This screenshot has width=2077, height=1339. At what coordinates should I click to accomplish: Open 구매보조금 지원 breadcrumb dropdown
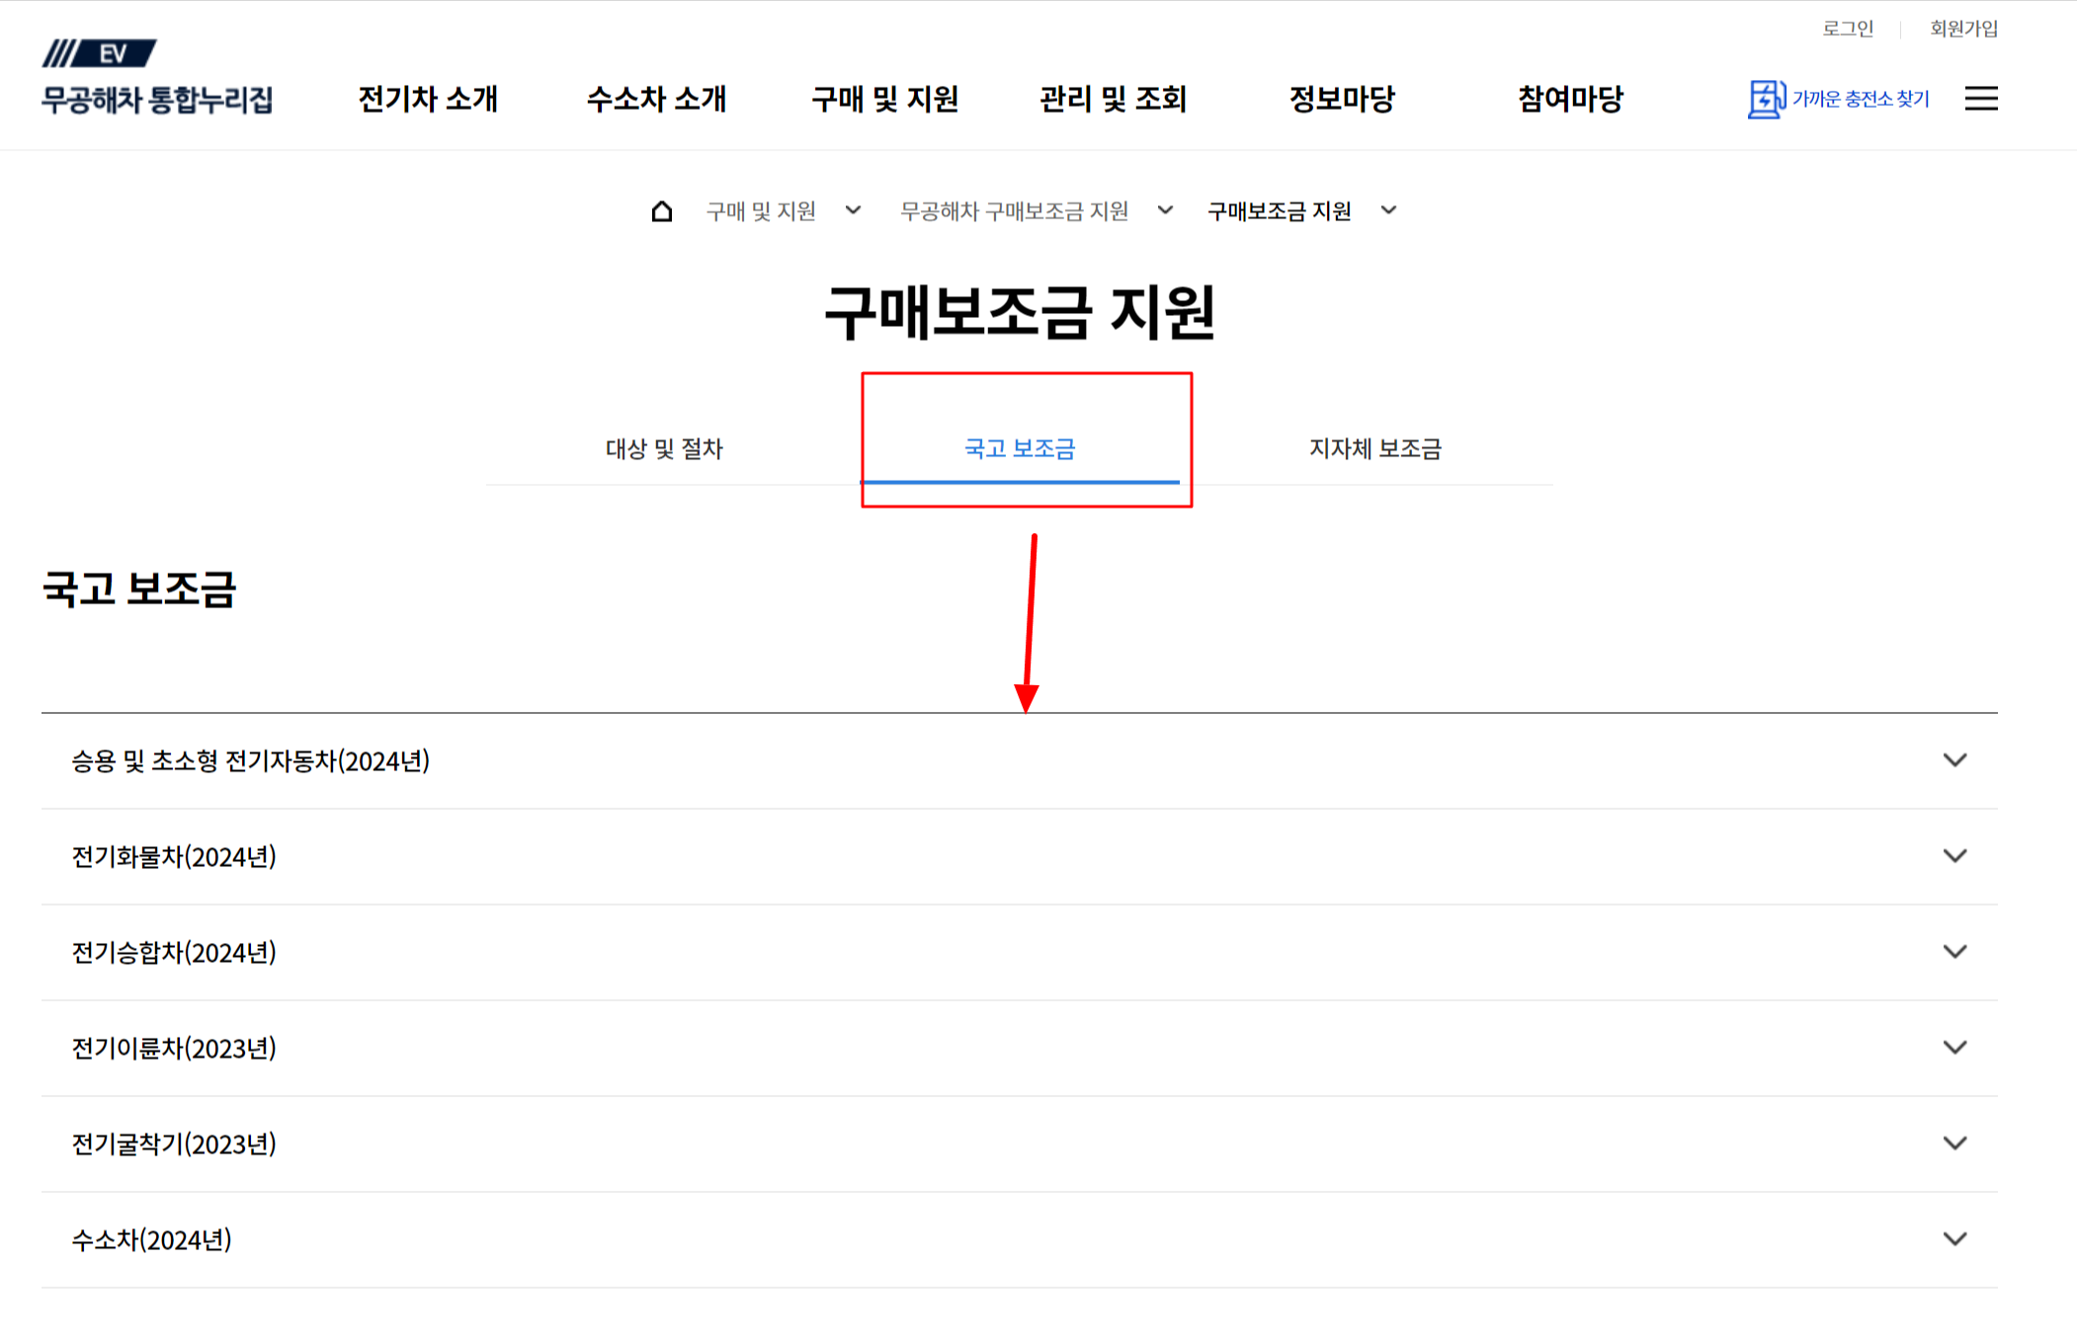[1388, 210]
